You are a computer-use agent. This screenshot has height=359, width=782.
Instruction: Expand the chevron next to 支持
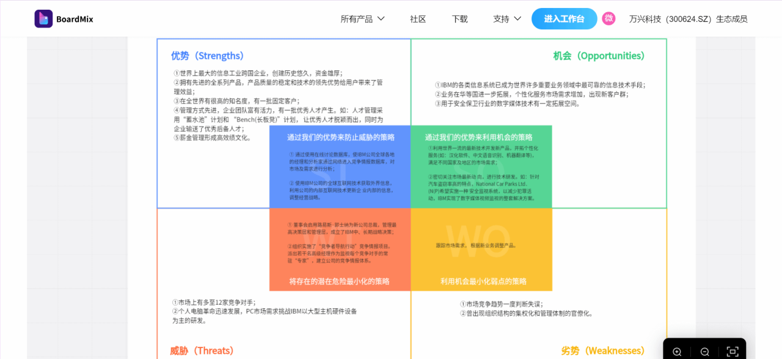(517, 19)
